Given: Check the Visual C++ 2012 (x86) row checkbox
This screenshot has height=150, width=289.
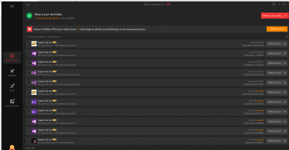Looking at the screenshot, I should 29,63.
